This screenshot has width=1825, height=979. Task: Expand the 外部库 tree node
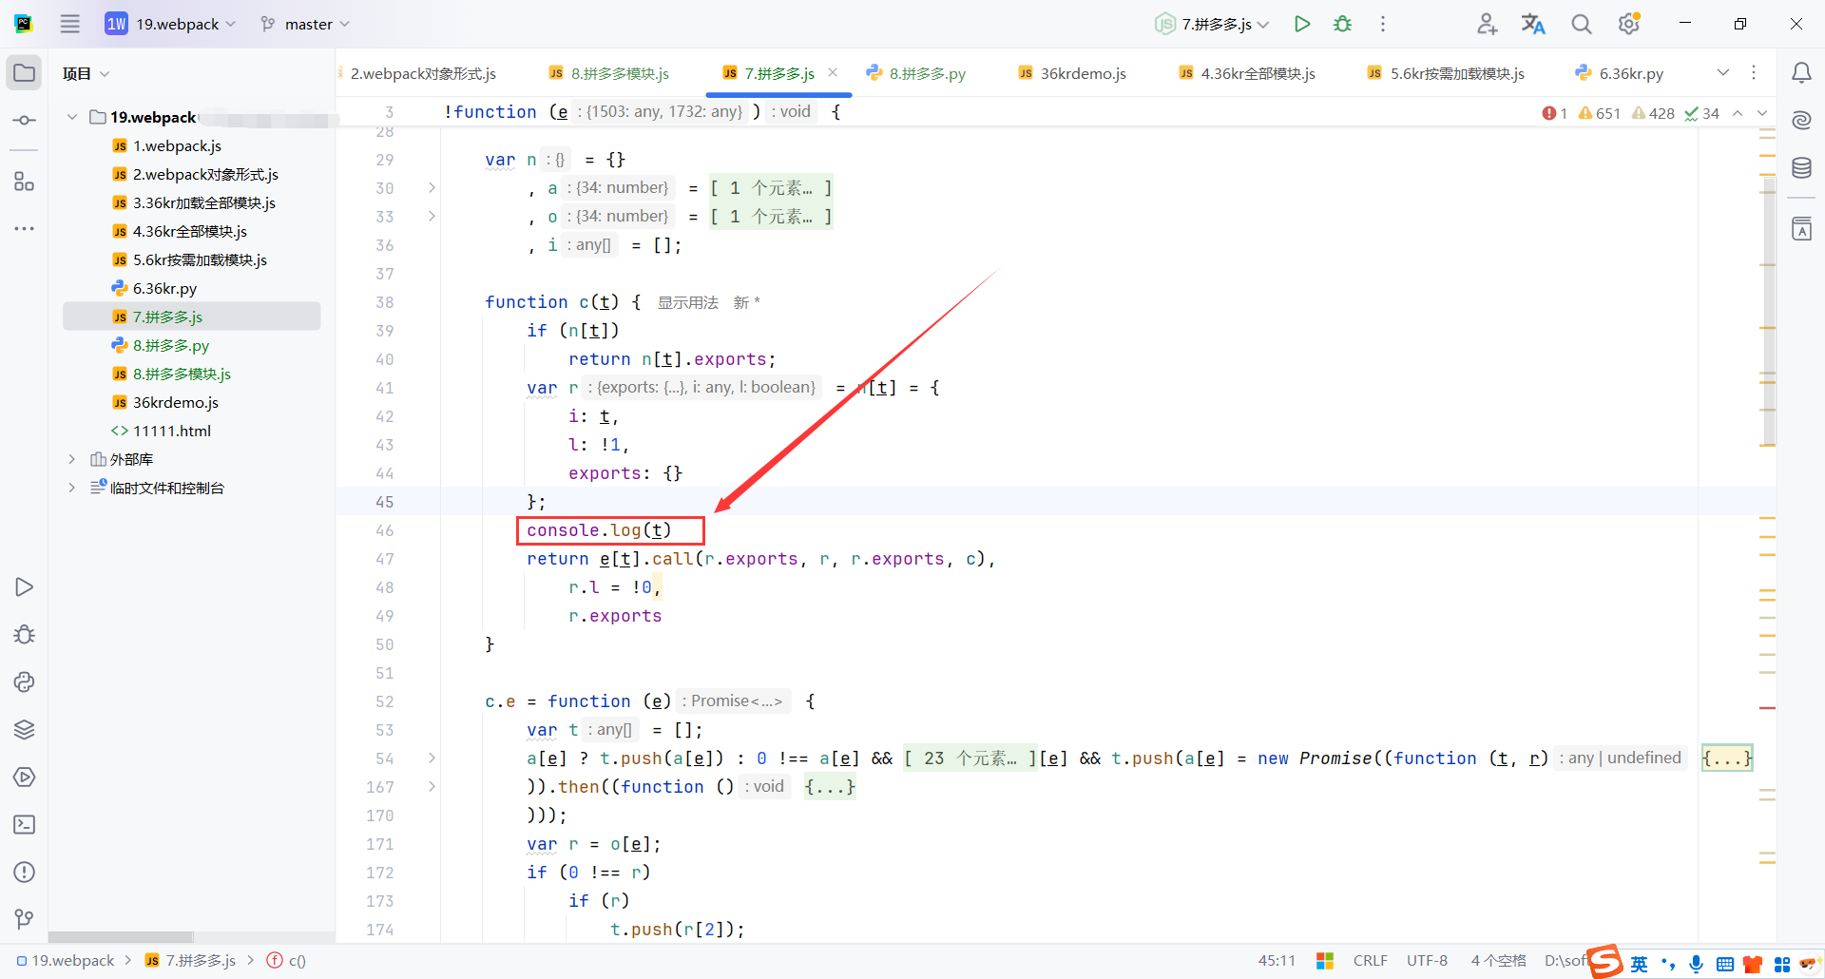tap(71, 459)
